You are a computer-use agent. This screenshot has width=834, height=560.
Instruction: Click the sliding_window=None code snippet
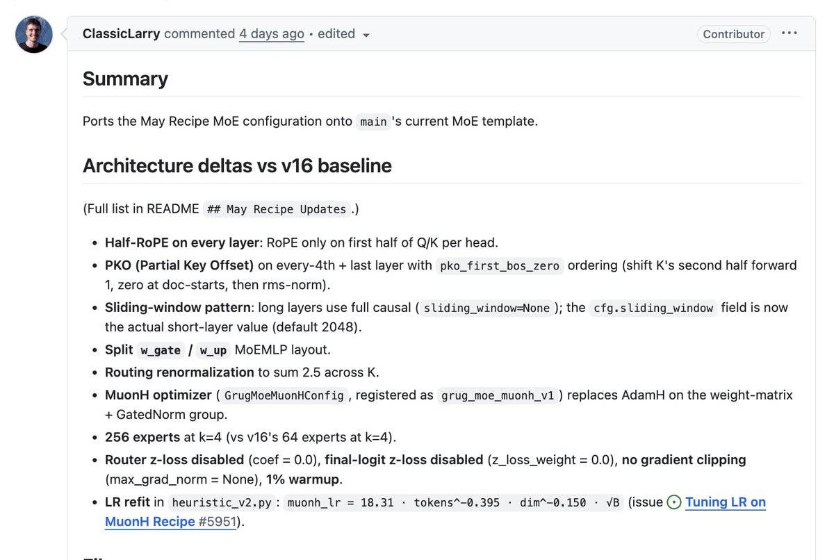tap(486, 308)
